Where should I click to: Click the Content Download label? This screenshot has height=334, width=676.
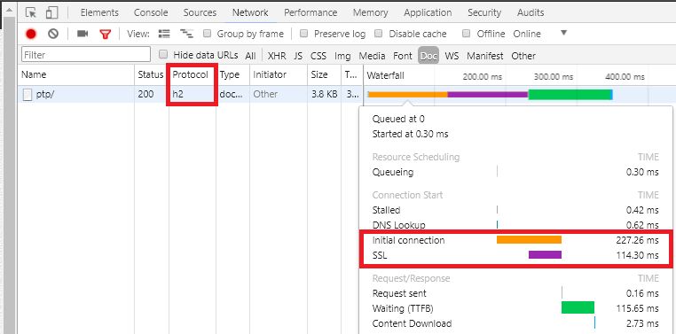click(412, 323)
